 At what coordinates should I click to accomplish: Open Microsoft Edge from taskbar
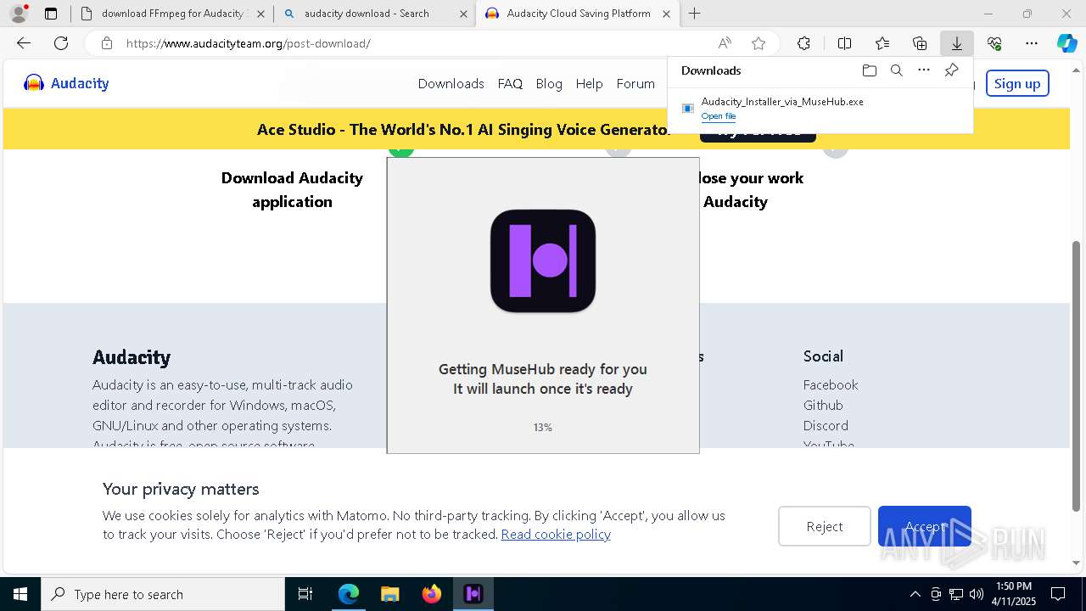[x=349, y=594]
